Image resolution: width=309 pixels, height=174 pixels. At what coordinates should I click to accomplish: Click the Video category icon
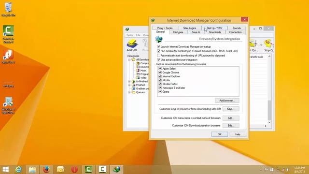coord(138,78)
